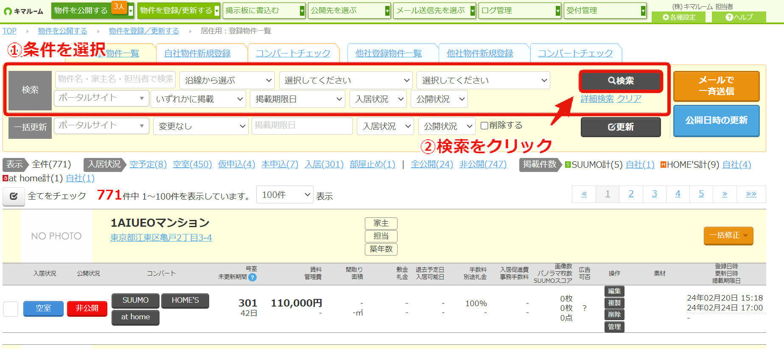Open the blue question-mark help icon beside 未更新期間

tap(252, 277)
